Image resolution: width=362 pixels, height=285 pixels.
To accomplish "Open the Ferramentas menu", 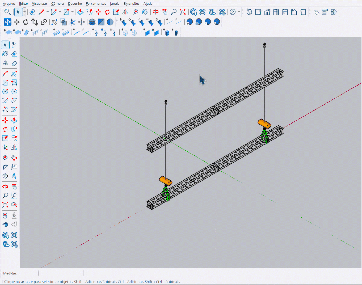I will point(96,4).
